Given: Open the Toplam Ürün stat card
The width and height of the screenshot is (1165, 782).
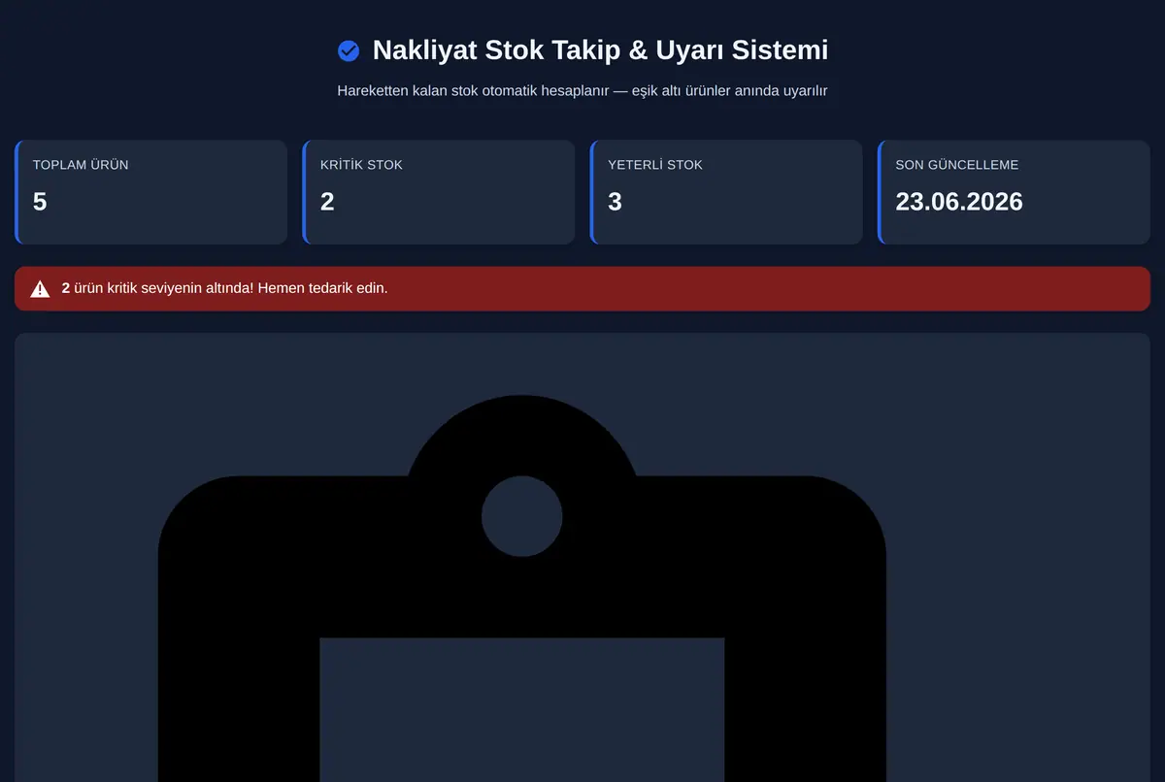Looking at the screenshot, I should [x=150, y=192].
